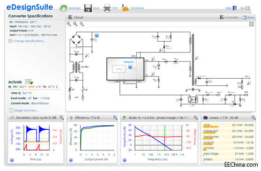Image resolution: width=261 pixels, height=171 pixels.
Task: Click the Save floppy disk icon
Action: tap(88, 8)
